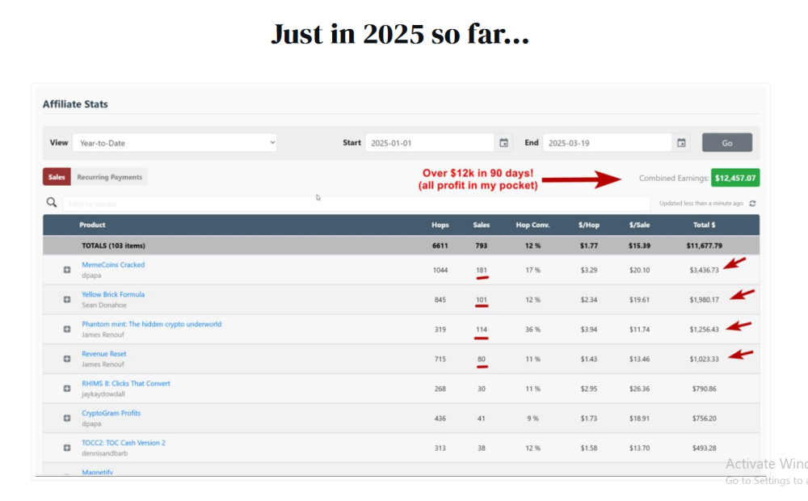Click the $1,256.43 total for Phantom mint
Viewport: 808px width, 501px height.
pos(704,330)
